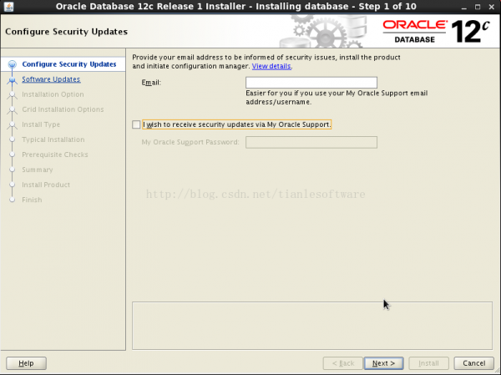Click the Typical Installation step label
Screen dimensions: 501x375
click(x=53, y=139)
